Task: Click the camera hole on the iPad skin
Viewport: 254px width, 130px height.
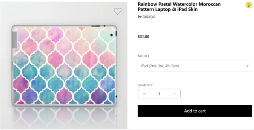Action: click(112, 35)
